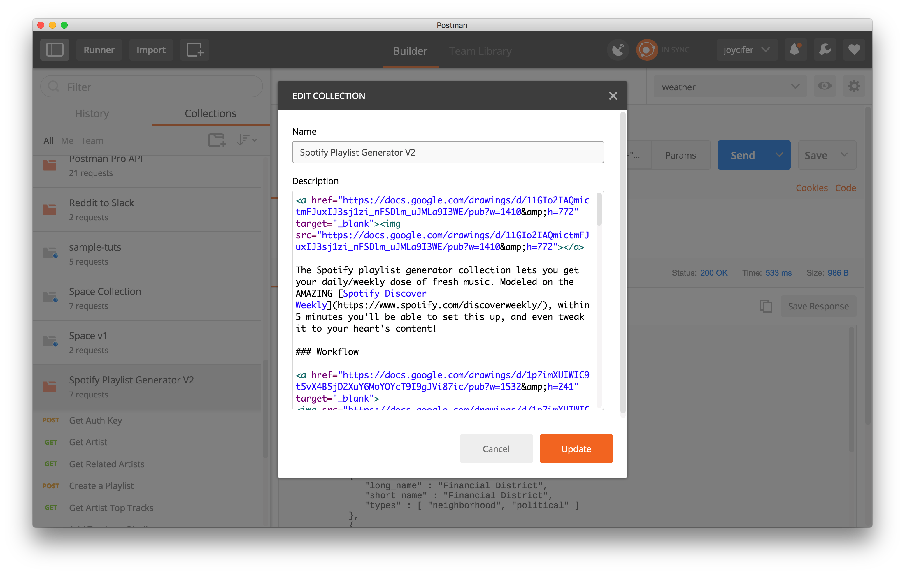The width and height of the screenshot is (905, 574).
Task: Click the Import button
Action: [151, 50]
